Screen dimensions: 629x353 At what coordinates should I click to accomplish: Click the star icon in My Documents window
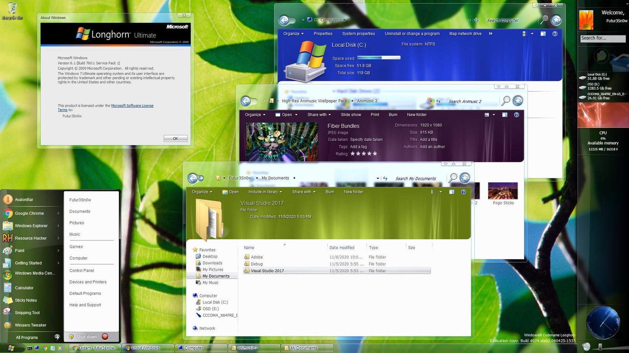point(465,178)
